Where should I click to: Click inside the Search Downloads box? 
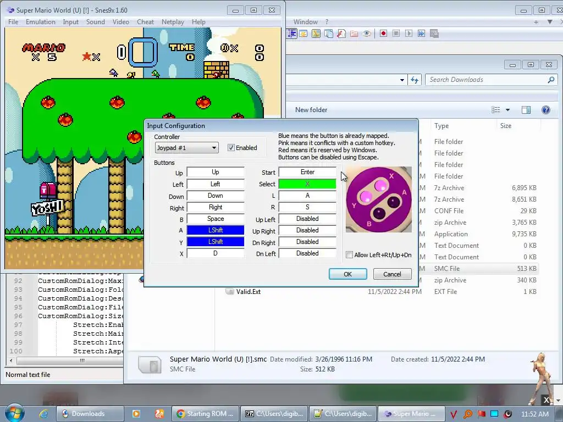(486, 80)
